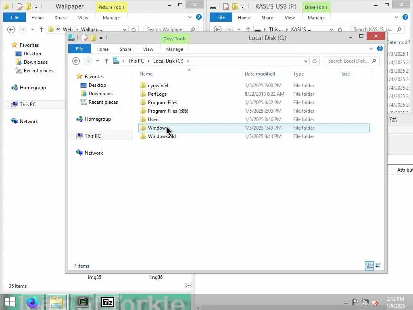Select Users folder
413x310 pixels.
pyautogui.click(x=154, y=119)
